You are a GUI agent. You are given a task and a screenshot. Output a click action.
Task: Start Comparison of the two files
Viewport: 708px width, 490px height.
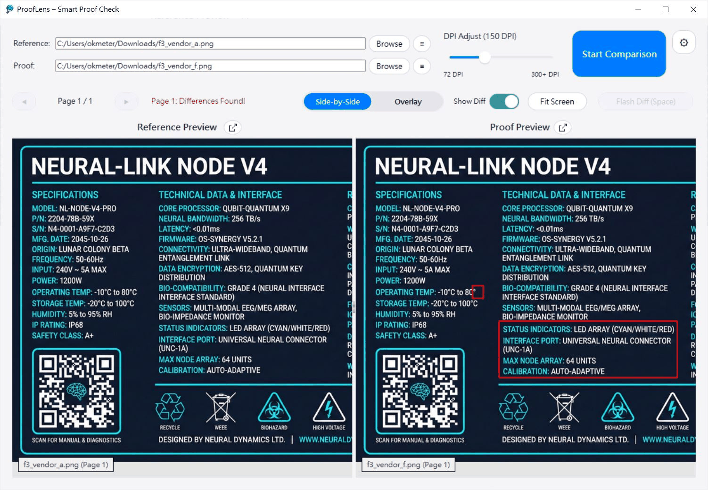coord(619,54)
